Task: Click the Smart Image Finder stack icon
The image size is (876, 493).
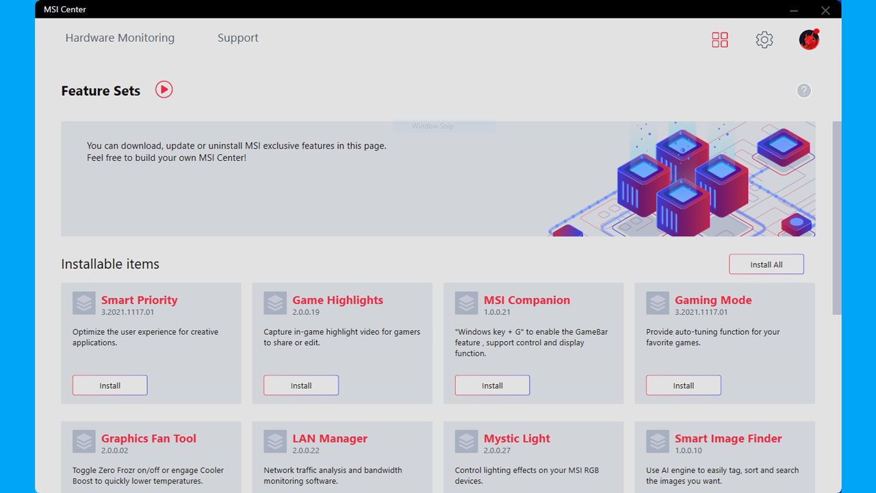Action: (658, 442)
